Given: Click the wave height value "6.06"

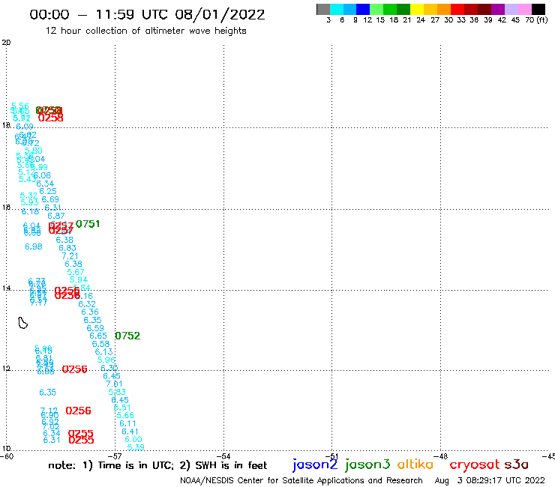Looking at the screenshot, I should [43, 175].
